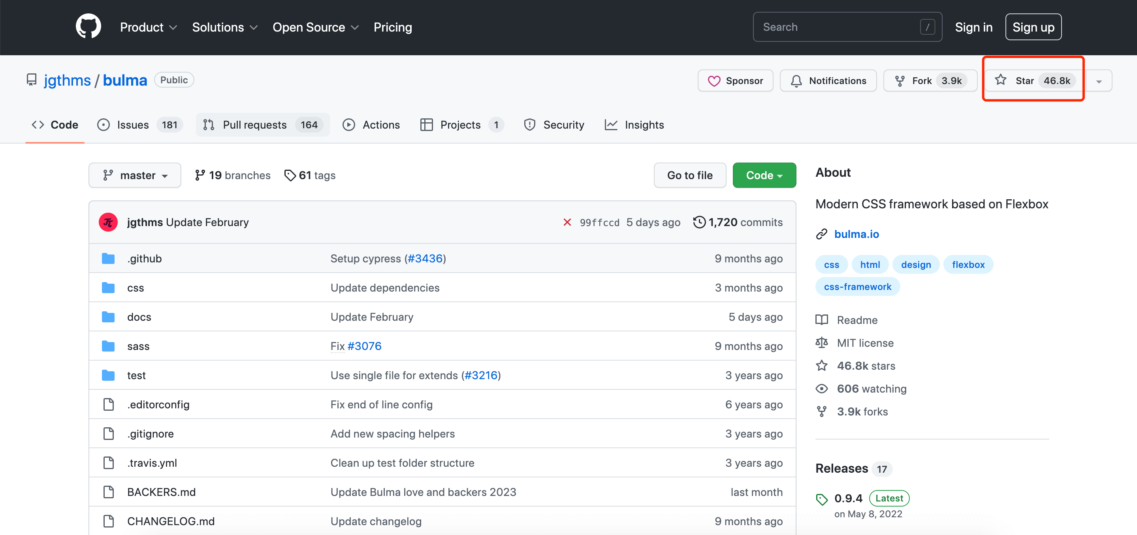The width and height of the screenshot is (1137, 535).
Task: Open the Insights tab
Action: pyautogui.click(x=634, y=125)
